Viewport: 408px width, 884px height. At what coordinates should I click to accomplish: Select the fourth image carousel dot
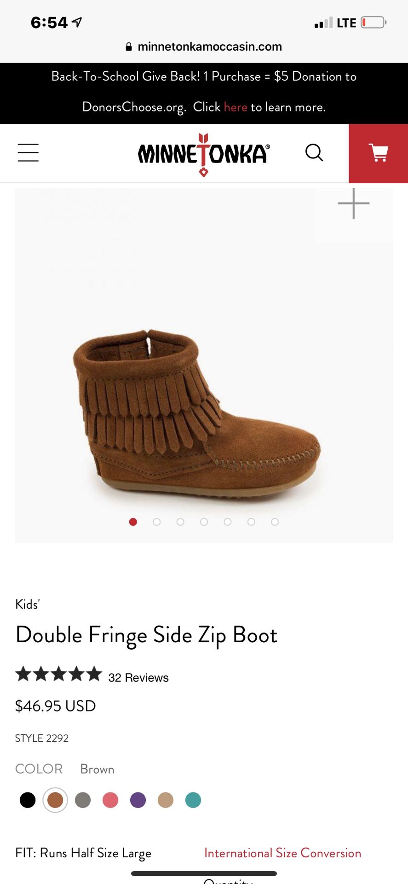tap(204, 522)
